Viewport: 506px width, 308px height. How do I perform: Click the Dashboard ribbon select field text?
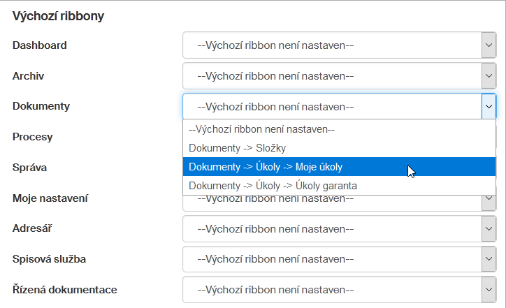coord(276,45)
